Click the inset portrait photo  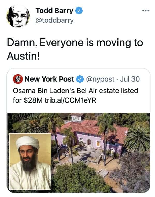tap(30, 161)
